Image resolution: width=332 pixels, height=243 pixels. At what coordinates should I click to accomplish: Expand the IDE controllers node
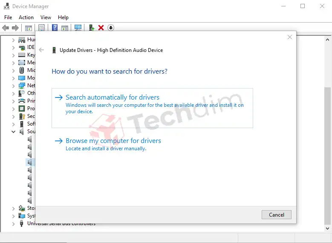coord(13,48)
